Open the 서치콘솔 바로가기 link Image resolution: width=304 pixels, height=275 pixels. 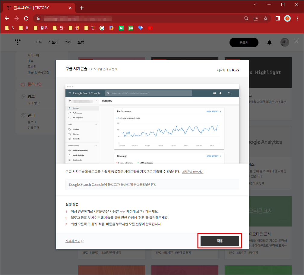193,172
